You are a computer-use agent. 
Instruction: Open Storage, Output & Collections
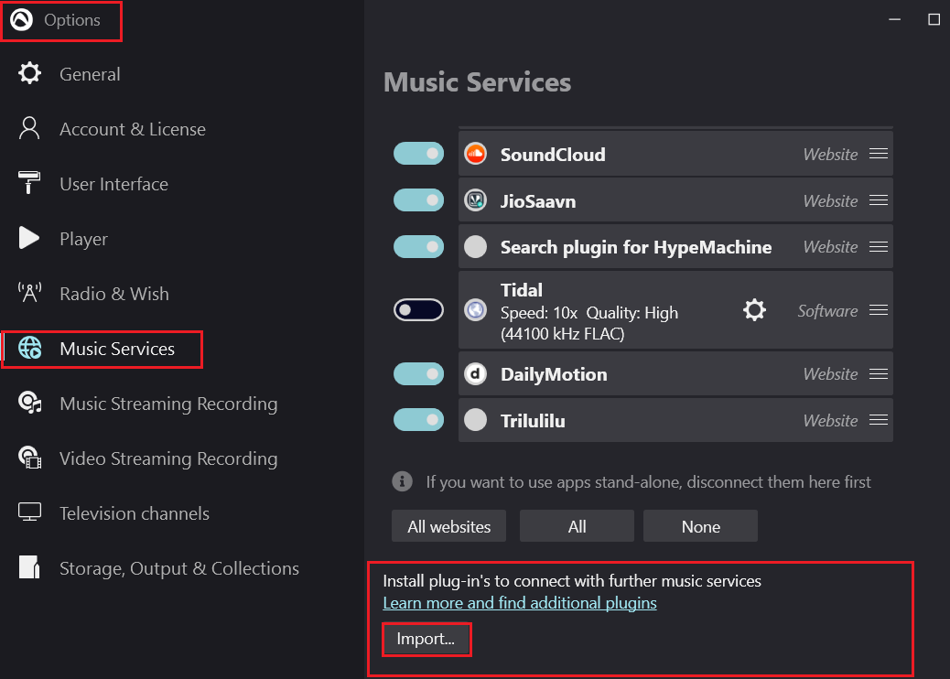tap(178, 568)
